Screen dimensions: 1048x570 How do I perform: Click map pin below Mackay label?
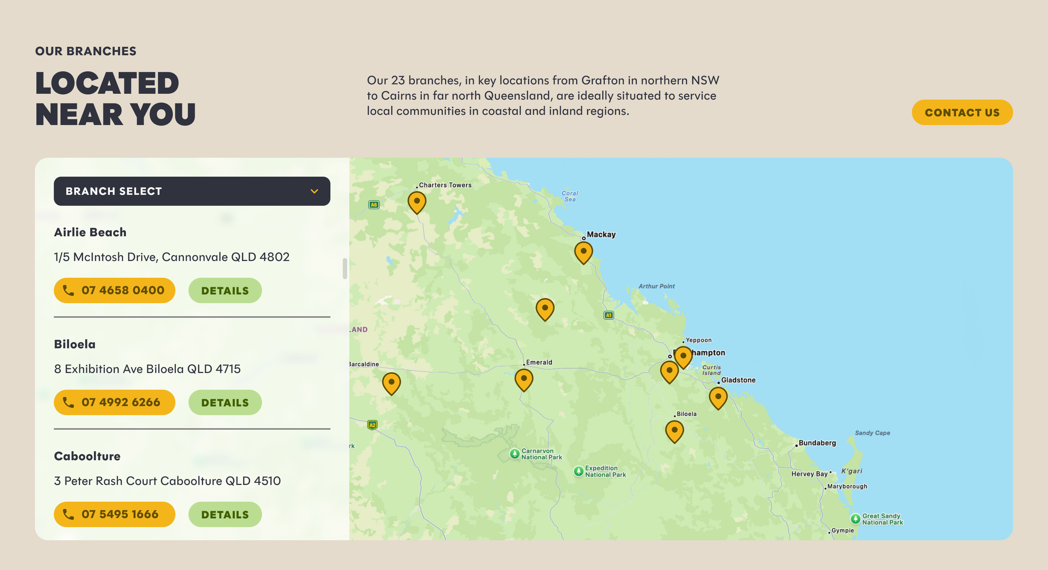click(583, 252)
